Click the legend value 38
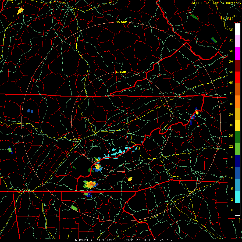The height and width of the screenshot is (242, 242). 231,104
